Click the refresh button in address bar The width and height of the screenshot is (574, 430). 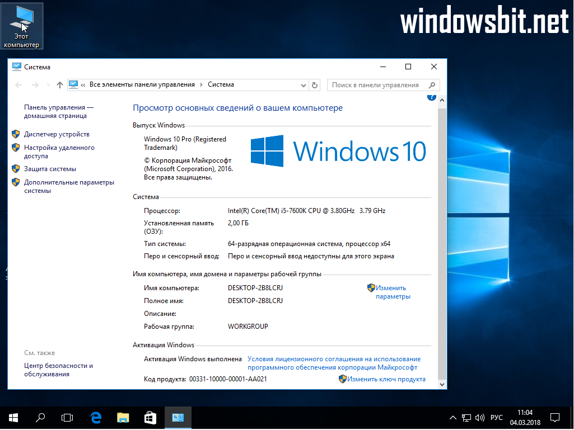point(315,85)
